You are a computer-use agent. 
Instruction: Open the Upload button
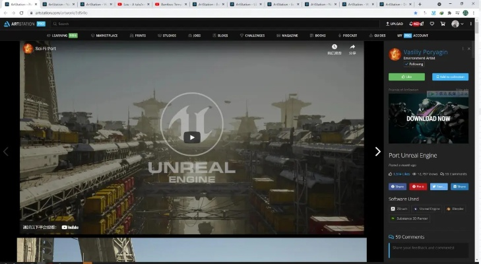click(394, 24)
